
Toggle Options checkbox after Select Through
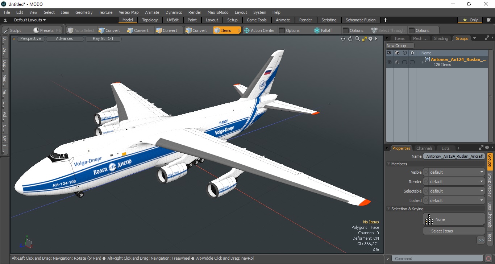411,30
